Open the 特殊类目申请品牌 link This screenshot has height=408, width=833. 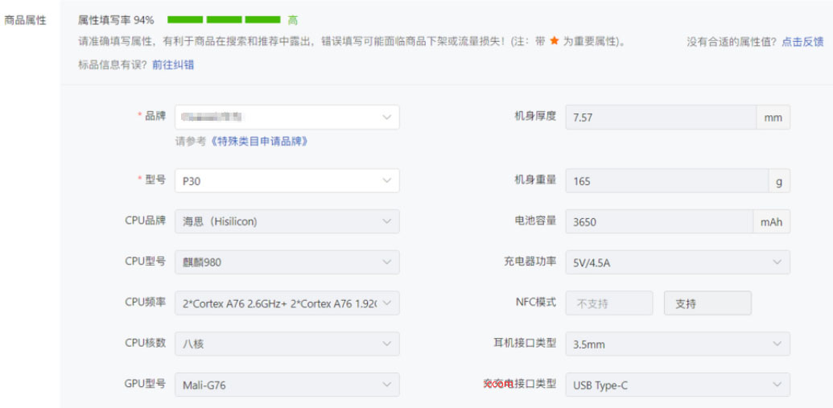tap(259, 142)
